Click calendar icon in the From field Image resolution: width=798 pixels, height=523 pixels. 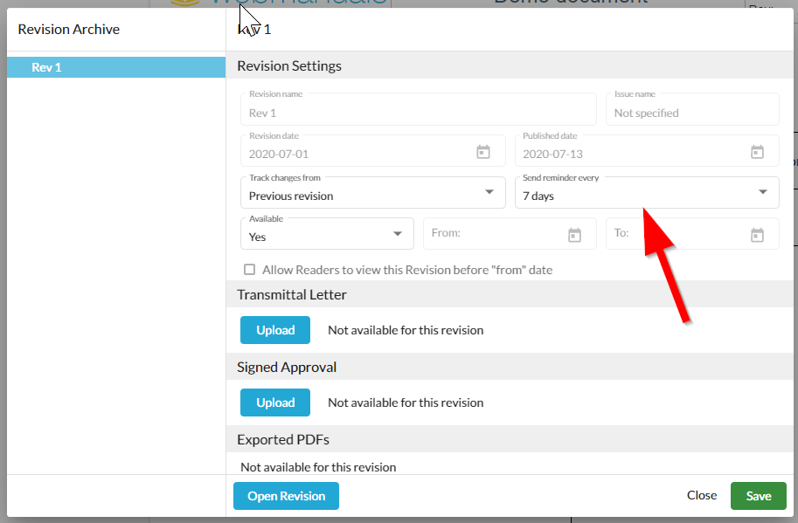574,235
